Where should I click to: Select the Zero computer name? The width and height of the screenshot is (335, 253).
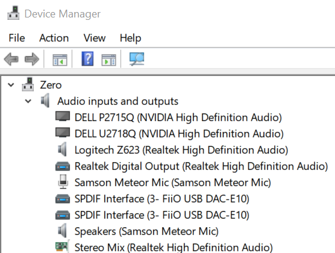pyautogui.click(x=51, y=85)
